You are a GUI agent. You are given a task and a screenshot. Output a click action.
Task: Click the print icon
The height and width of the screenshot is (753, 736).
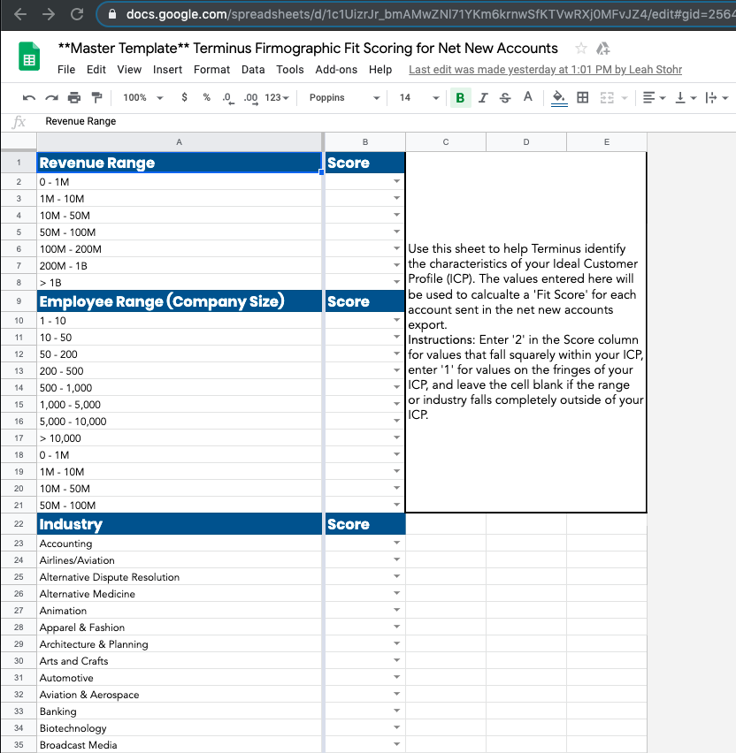click(x=74, y=98)
